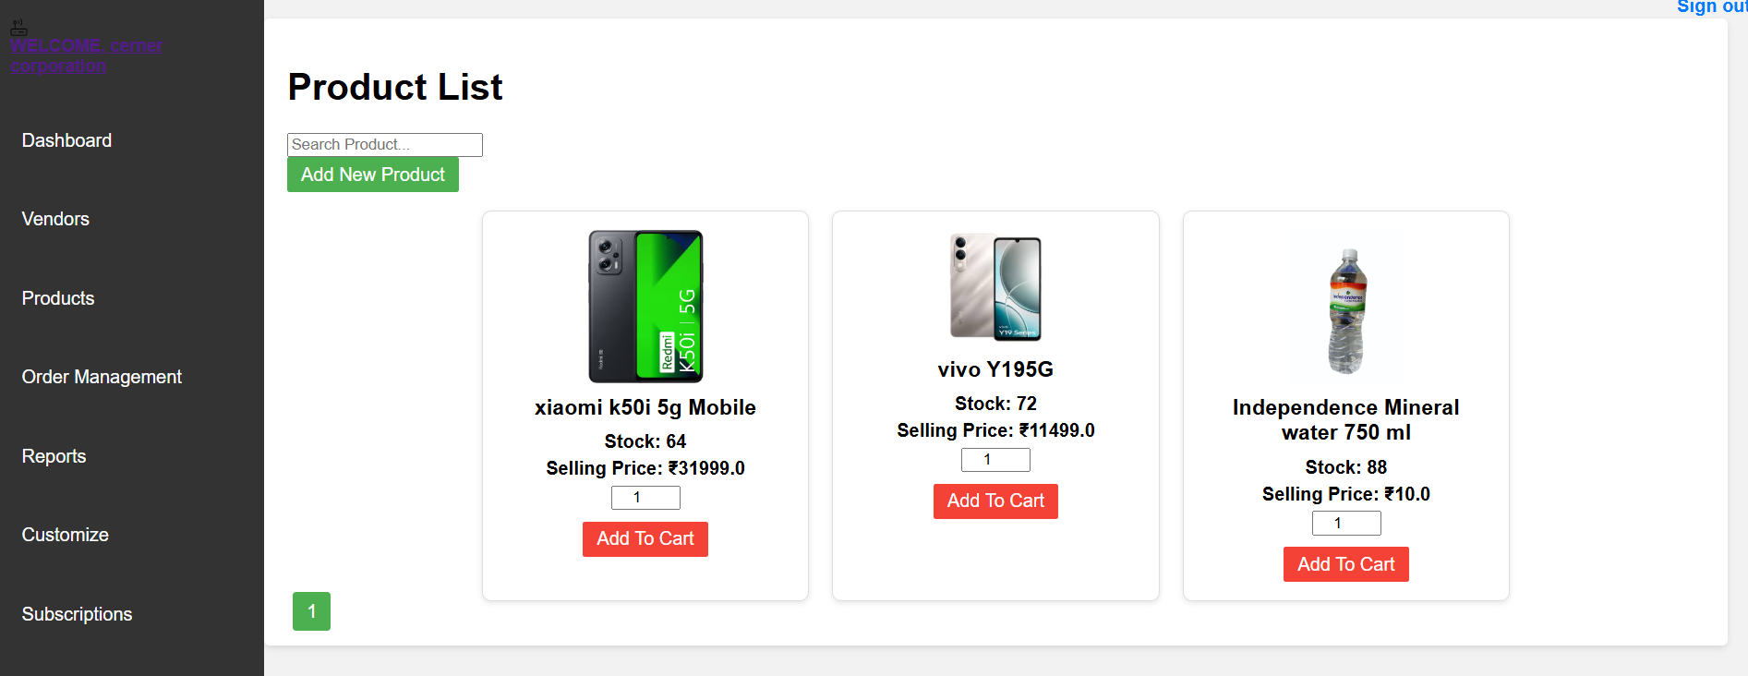The image size is (1748, 676).
Task: Open the Customize section
Action: pyautogui.click(x=65, y=534)
